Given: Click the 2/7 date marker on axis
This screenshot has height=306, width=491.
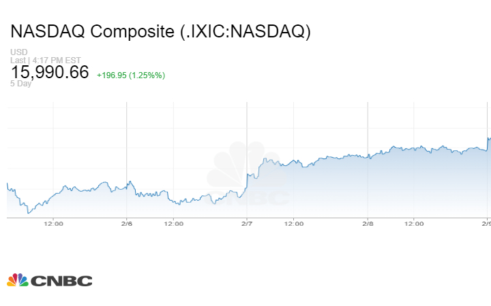Looking at the screenshot, I should [x=247, y=223].
